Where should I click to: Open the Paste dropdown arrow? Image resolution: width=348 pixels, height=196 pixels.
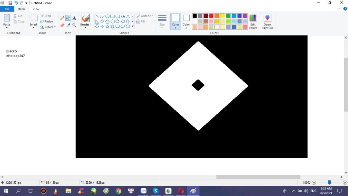7,28
